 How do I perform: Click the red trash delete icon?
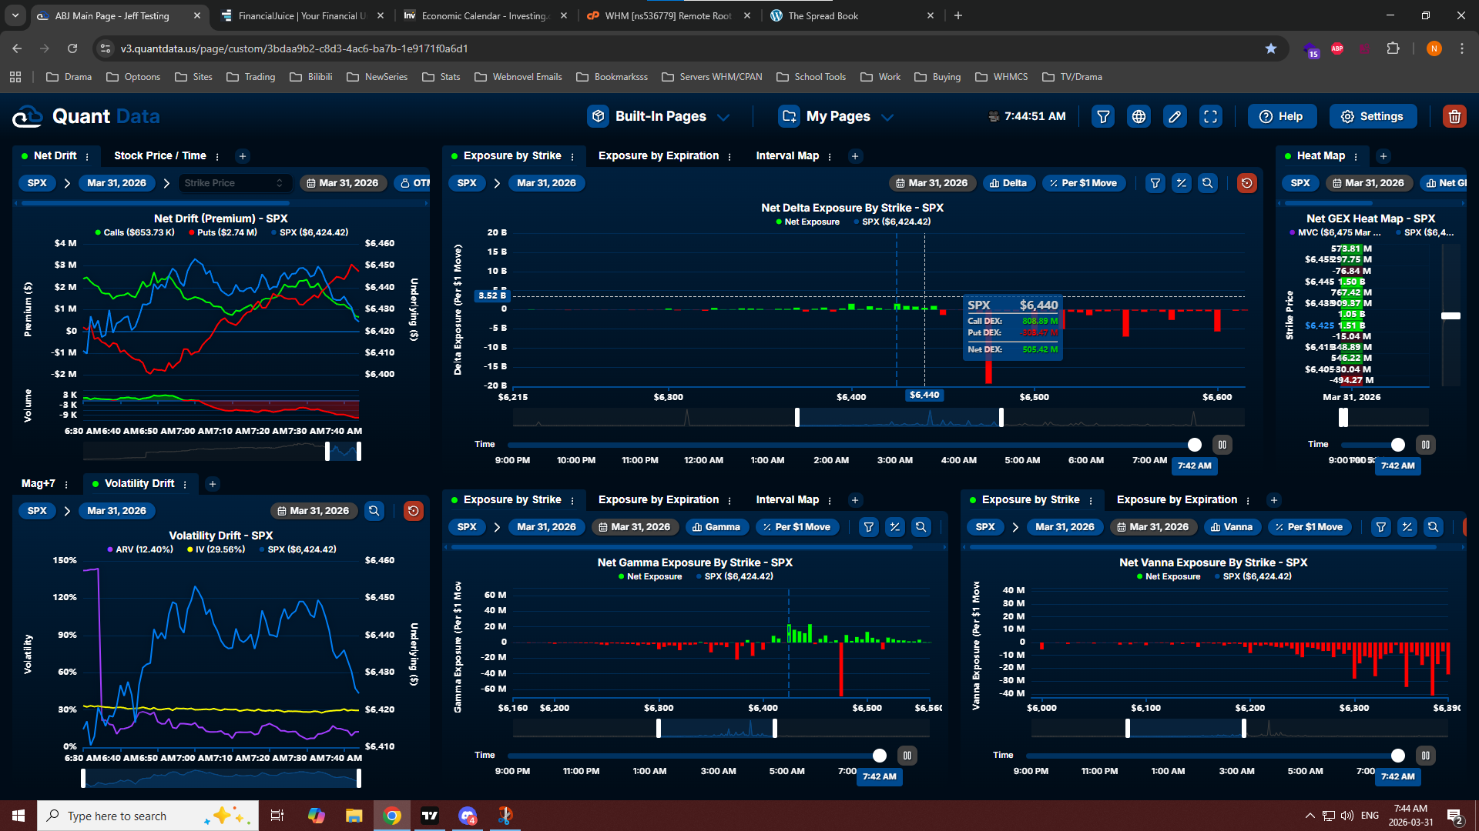click(x=1454, y=117)
